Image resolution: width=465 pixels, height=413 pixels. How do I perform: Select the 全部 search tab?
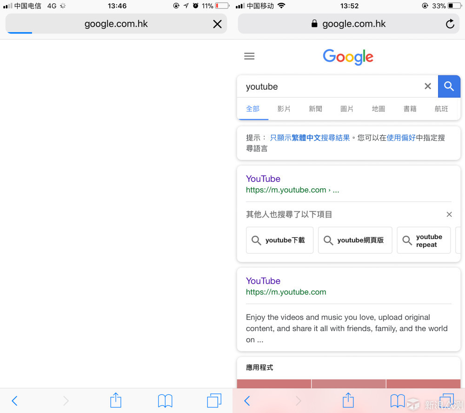point(252,109)
